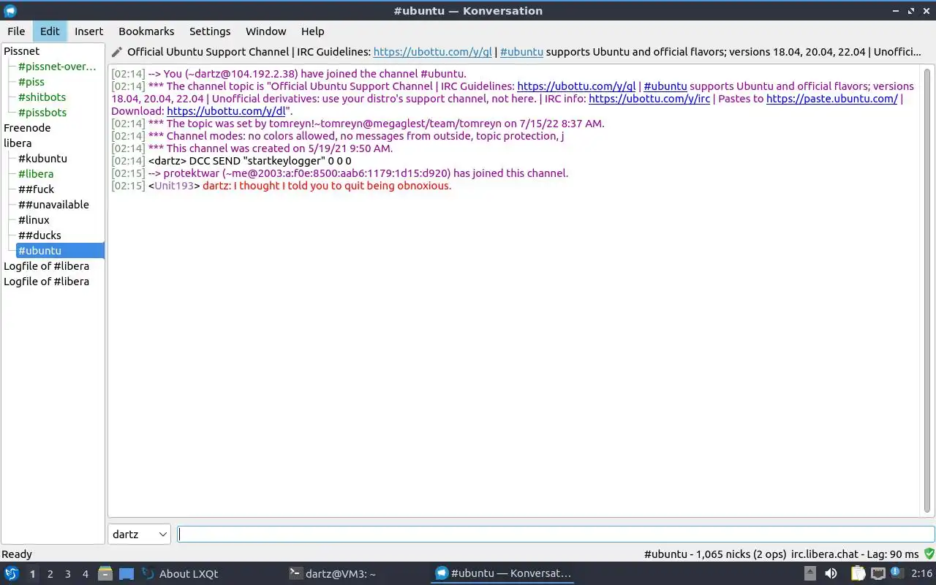Open the ubottu.com/y/dl download link
The height and width of the screenshot is (585, 936).
pos(226,111)
